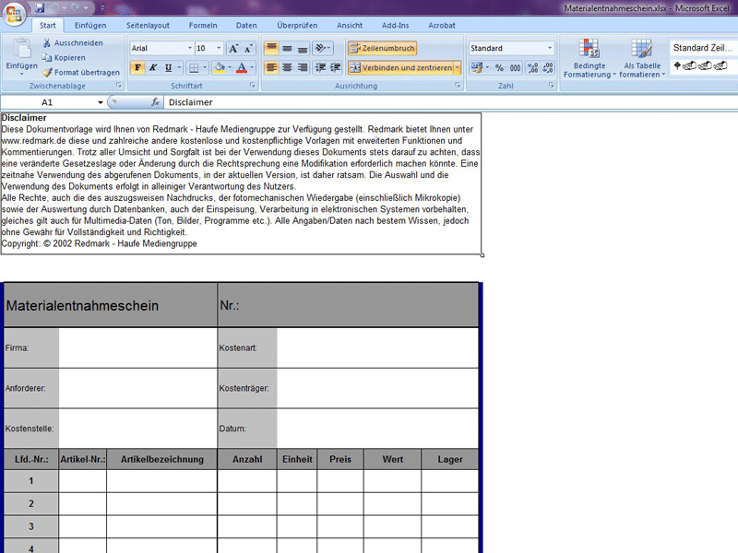Remove one decimal place
Screen dimensions: 738x553
coord(548,67)
